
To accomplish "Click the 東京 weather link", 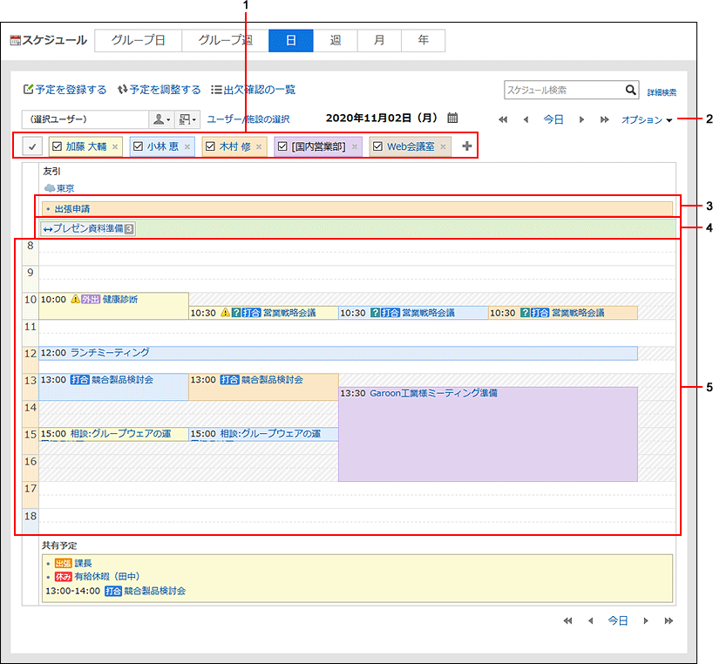I will [65, 188].
